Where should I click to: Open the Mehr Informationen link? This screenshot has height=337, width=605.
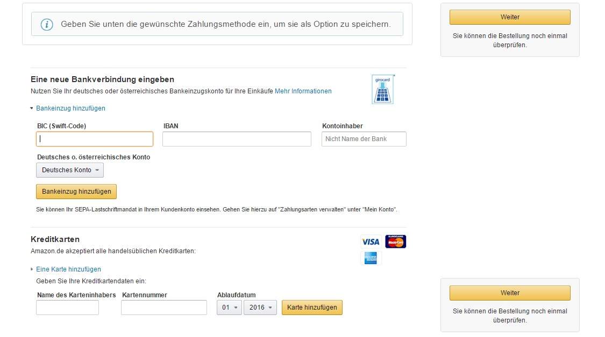(303, 91)
